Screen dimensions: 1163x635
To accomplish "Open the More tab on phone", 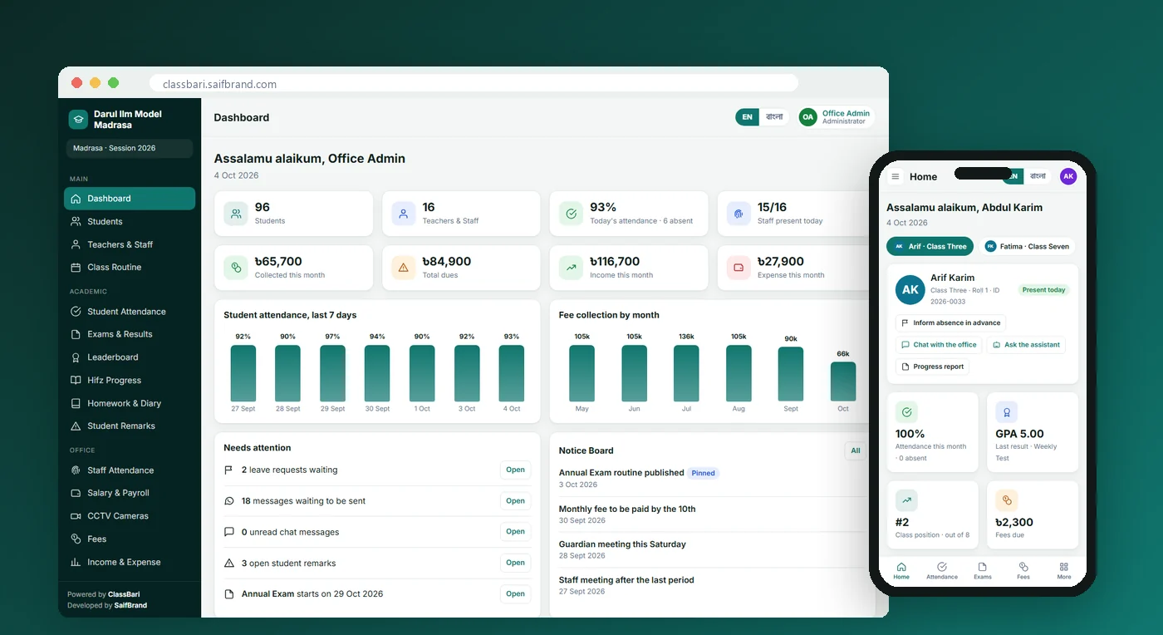I will tap(1064, 571).
